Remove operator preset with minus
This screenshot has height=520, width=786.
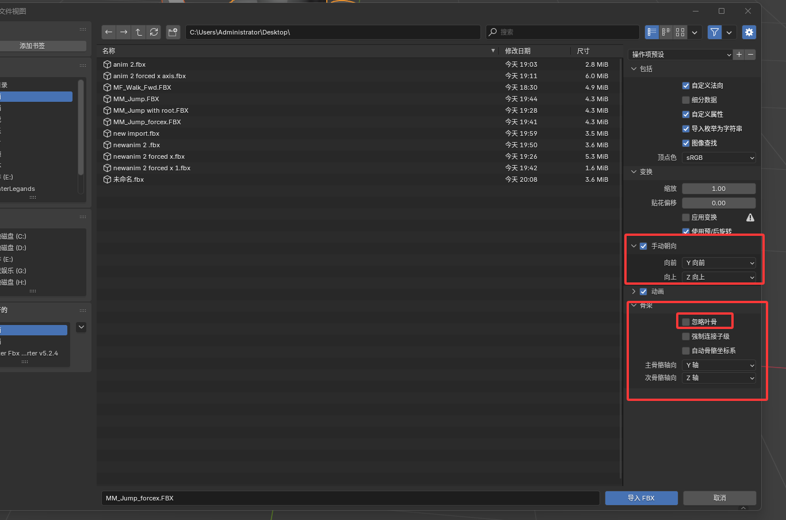click(750, 55)
